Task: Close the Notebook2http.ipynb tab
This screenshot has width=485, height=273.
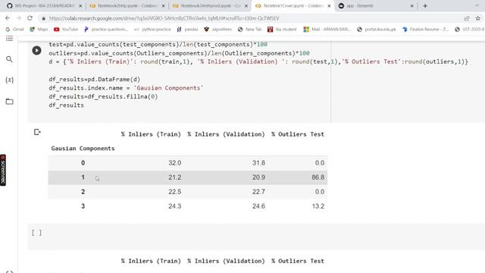Action: pos(164,6)
